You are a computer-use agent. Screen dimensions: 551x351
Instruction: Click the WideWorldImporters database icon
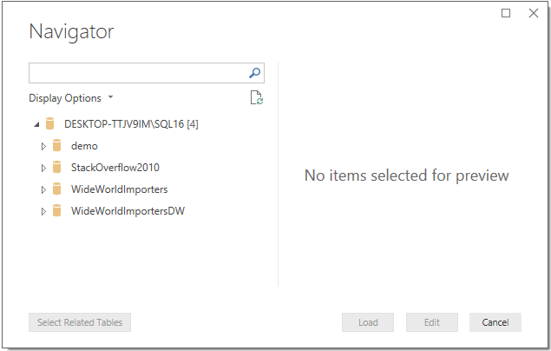click(x=57, y=189)
